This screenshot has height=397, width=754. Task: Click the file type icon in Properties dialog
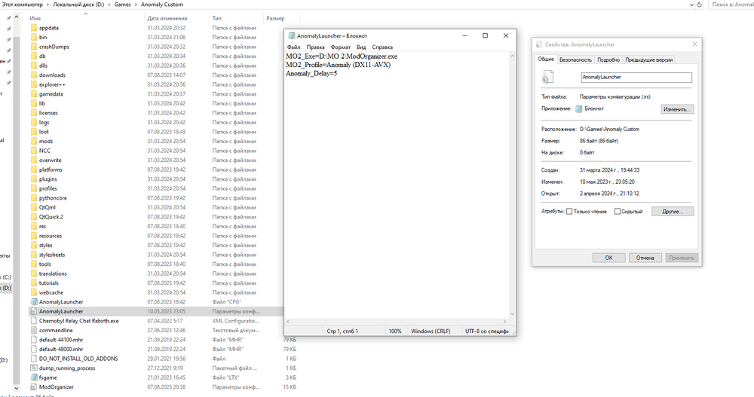[x=547, y=77]
